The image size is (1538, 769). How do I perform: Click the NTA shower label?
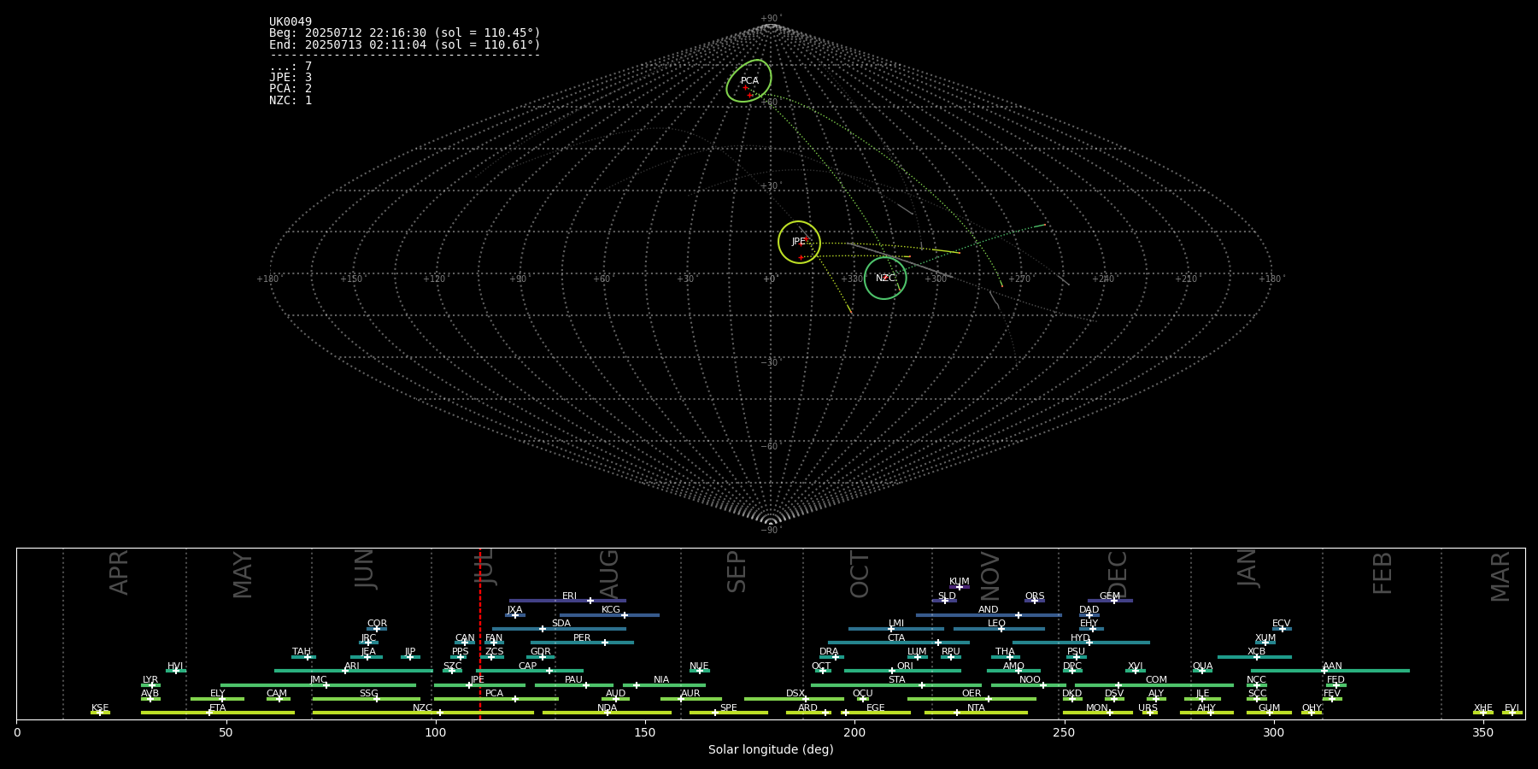tap(976, 707)
